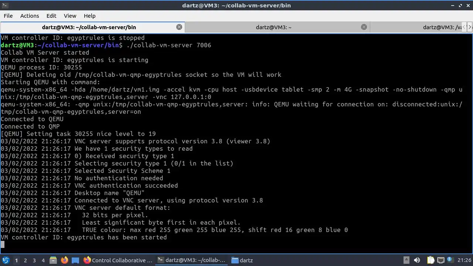Open the 'dartz' file manager window from the taskbar

tap(242, 260)
